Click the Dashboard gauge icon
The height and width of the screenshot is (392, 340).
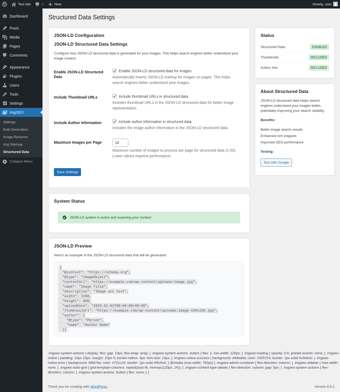point(5,16)
